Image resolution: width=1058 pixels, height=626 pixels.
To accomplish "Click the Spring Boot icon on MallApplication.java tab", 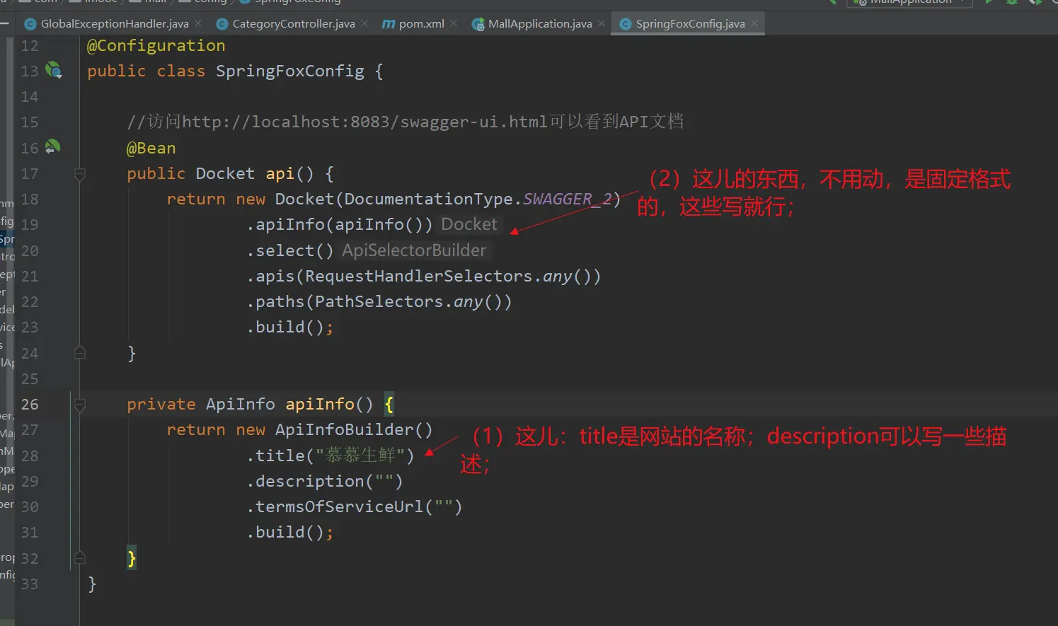I will point(478,24).
